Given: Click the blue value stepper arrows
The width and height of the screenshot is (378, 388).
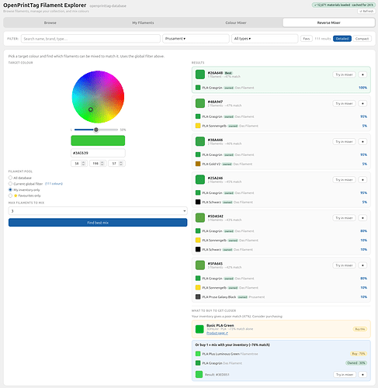Looking at the screenshot, I should click(120, 163).
